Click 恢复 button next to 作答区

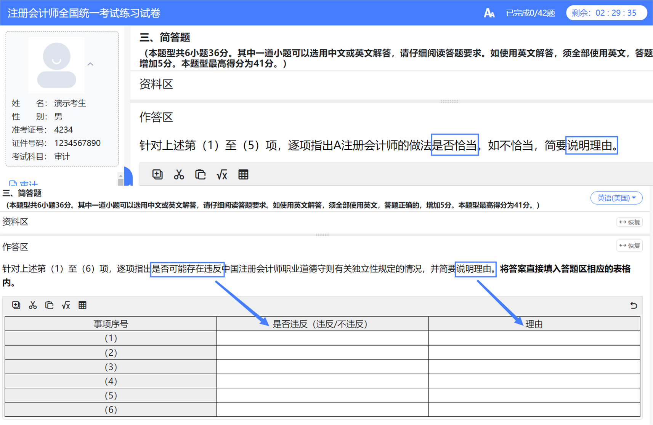(x=629, y=246)
